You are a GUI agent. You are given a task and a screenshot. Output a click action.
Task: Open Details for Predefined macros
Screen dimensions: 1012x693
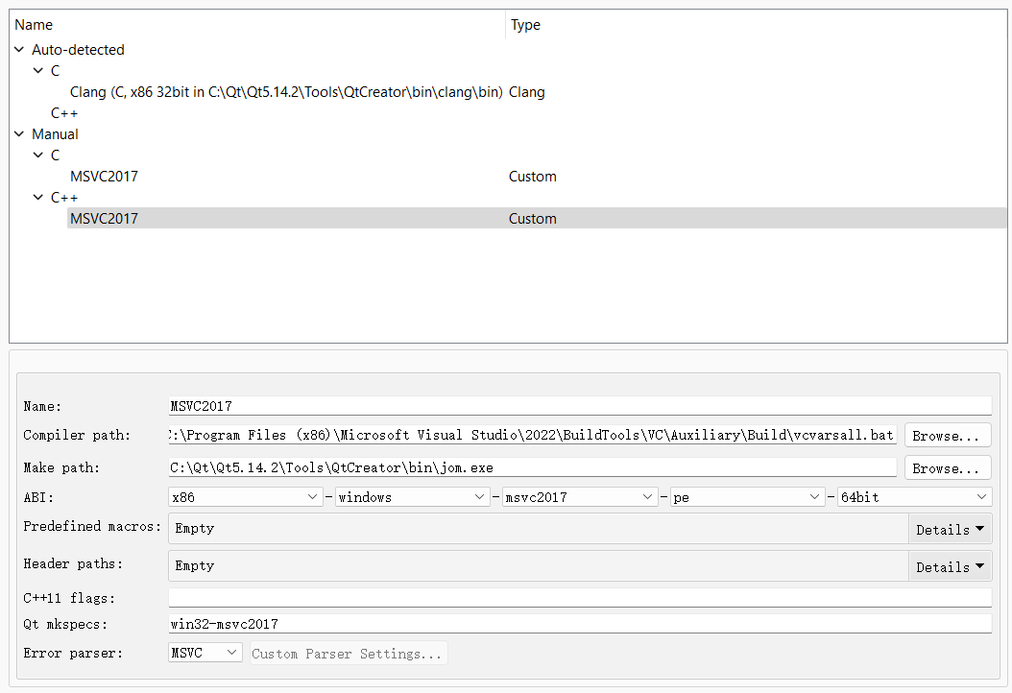(949, 528)
